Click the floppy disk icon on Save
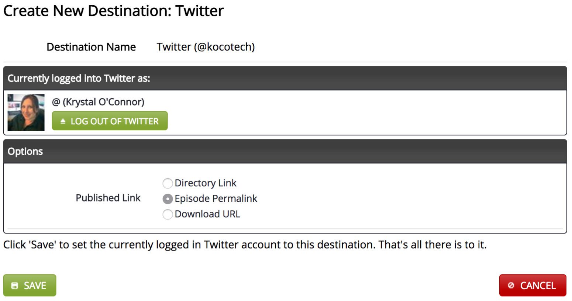Image resolution: width=572 pixels, height=301 pixels. click(14, 286)
